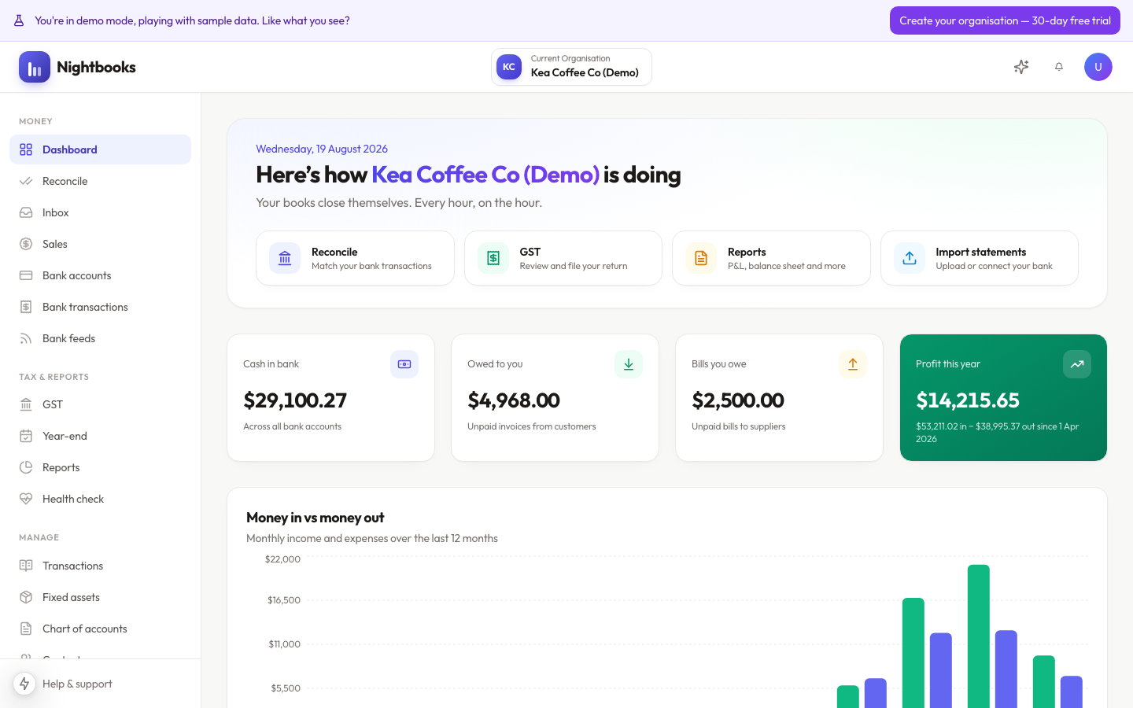This screenshot has width=1133, height=708.
Task: Click the Transactions book icon
Action: [x=26, y=566]
